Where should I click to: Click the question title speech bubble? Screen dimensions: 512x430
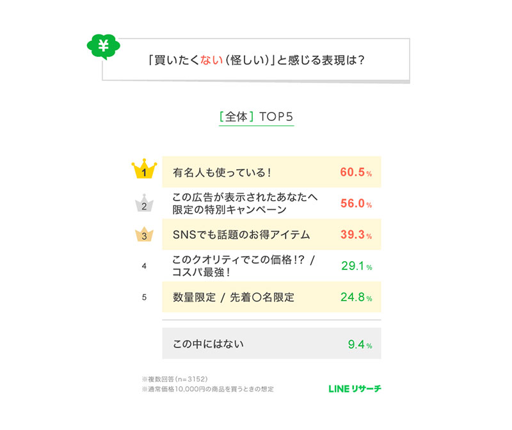(x=256, y=61)
